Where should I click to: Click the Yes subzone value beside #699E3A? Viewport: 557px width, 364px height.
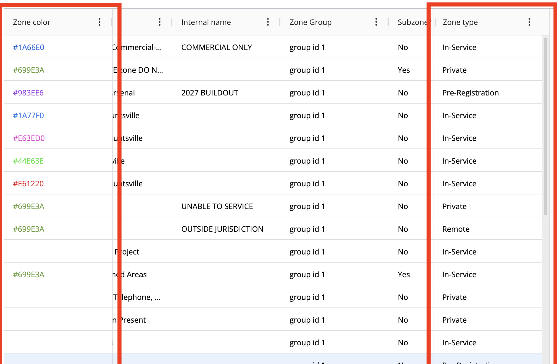(404, 70)
